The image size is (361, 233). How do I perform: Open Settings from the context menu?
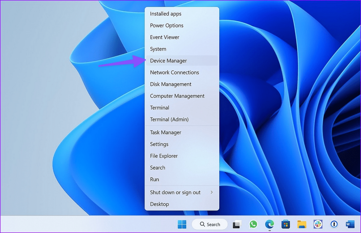pos(159,144)
